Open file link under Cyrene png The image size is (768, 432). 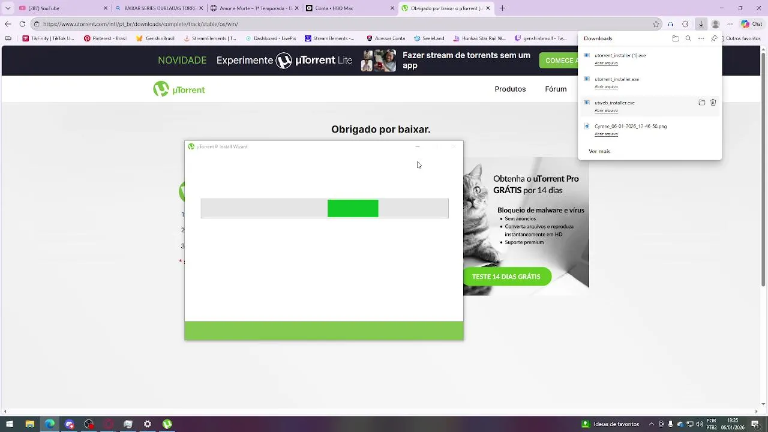606,134
